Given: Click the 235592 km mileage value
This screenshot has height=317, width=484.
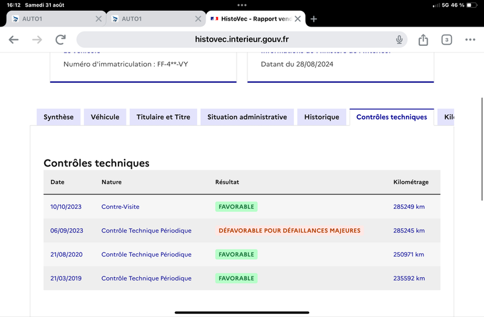Looking at the screenshot, I should (x=409, y=278).
